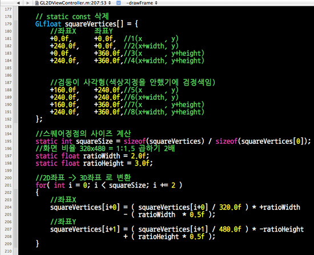
Task: Click the '//검둥이 사각형' comment line
Action: 133,82
